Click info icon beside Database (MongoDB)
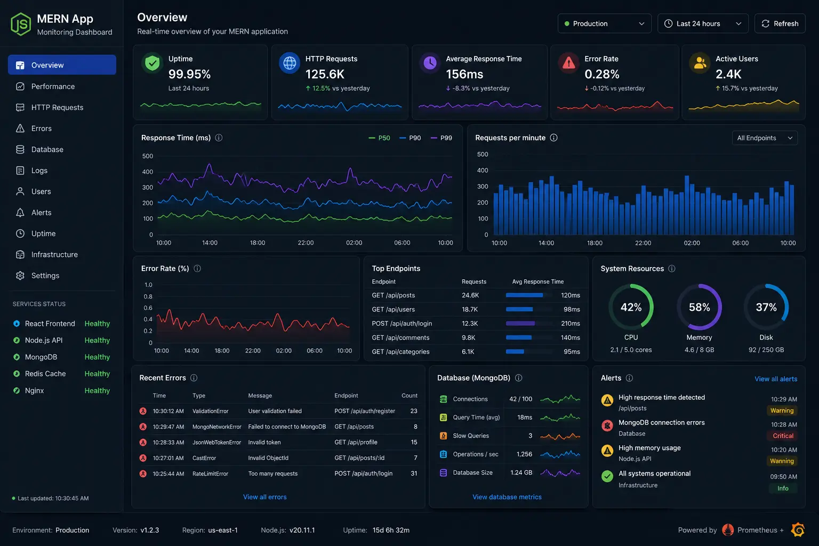The height and width of the screenshot is (546, 819). point(518,378)
